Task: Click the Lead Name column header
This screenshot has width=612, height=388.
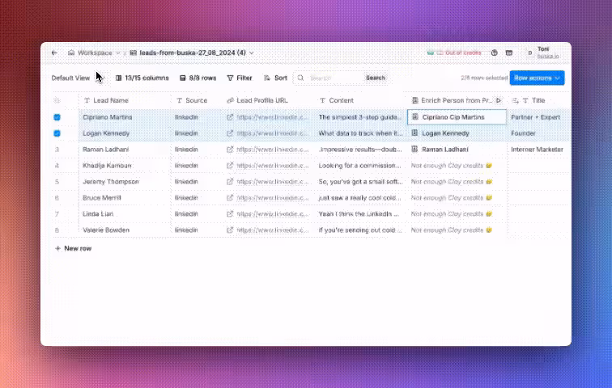Action: [125, 100]
